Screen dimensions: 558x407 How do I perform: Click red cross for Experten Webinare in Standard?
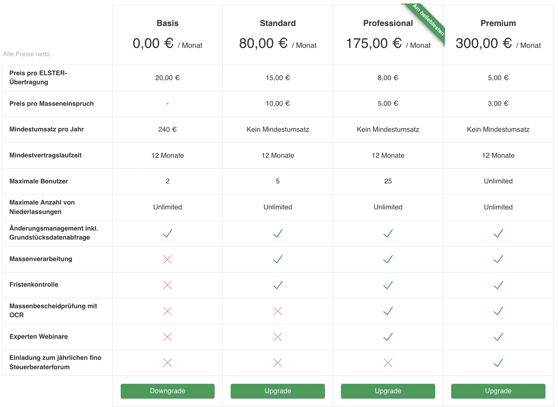[x=278, y=337]
